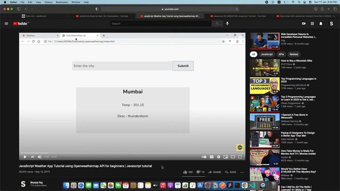This screenshot has width=340, height=191.
Task: Open Top Programming Languages in 2020 video title
Action: (299, 80)
